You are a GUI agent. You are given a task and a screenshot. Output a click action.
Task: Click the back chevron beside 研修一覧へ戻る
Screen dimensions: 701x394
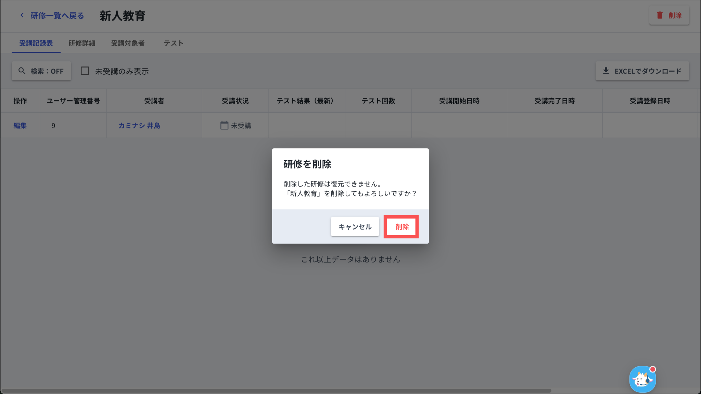click(x=22, y=15)
